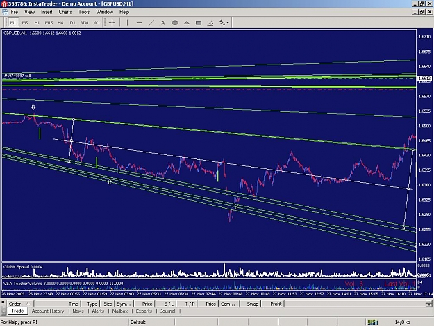Close the terminal panel with X button
Screen dimensions: 434x326
(3, 302)
